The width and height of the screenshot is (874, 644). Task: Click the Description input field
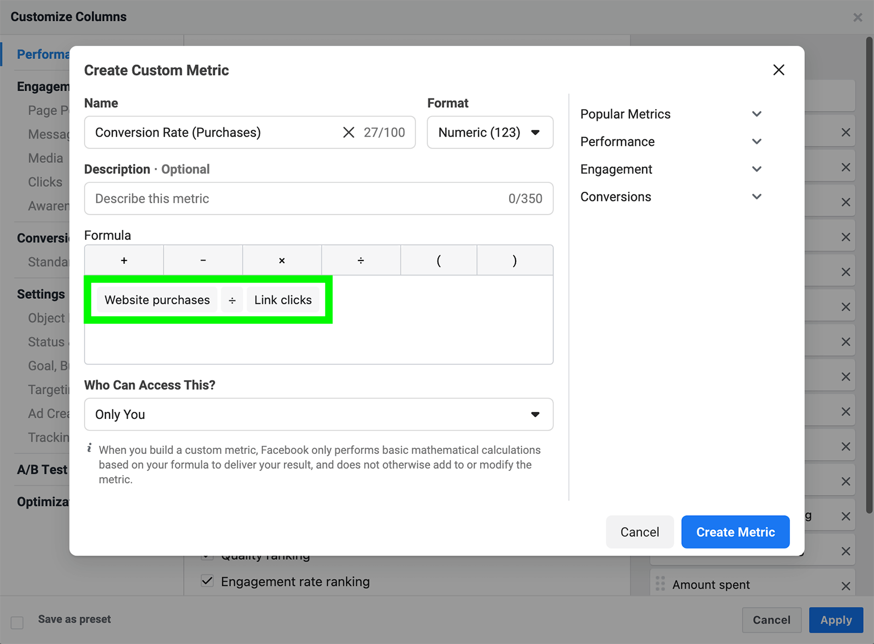coord(318,198)
